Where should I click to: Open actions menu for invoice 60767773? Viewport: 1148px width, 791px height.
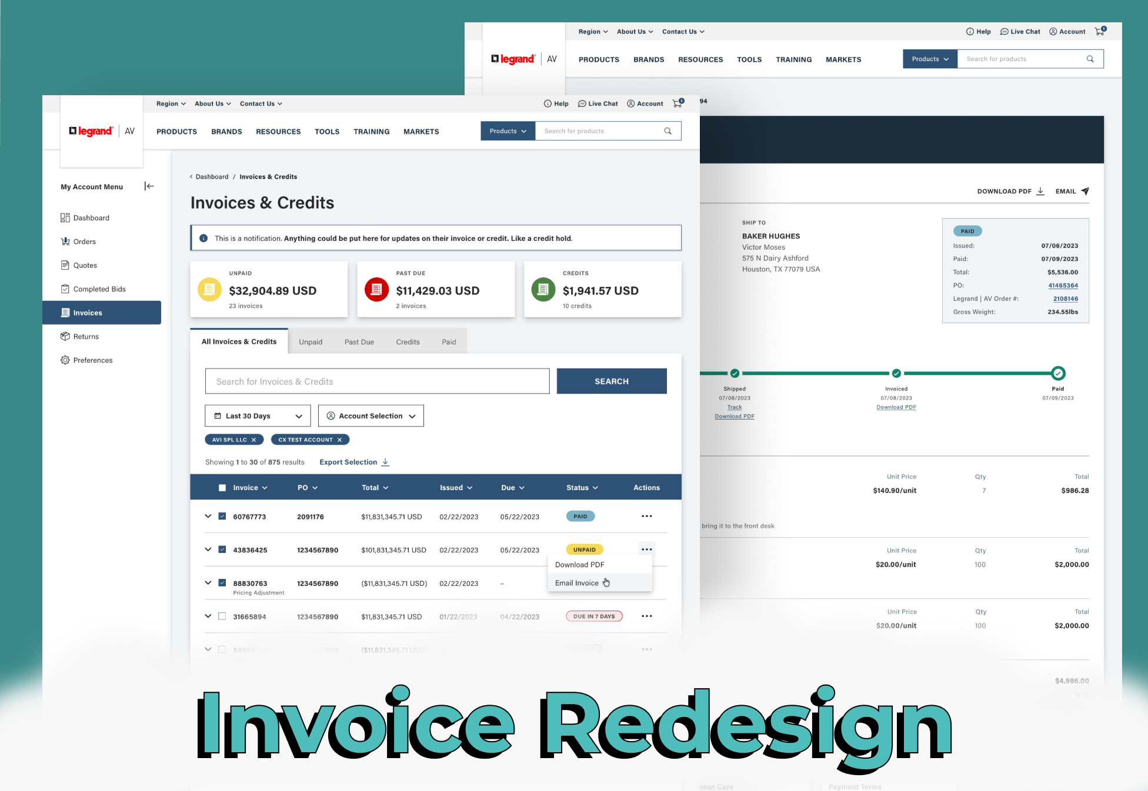[647, 516]
